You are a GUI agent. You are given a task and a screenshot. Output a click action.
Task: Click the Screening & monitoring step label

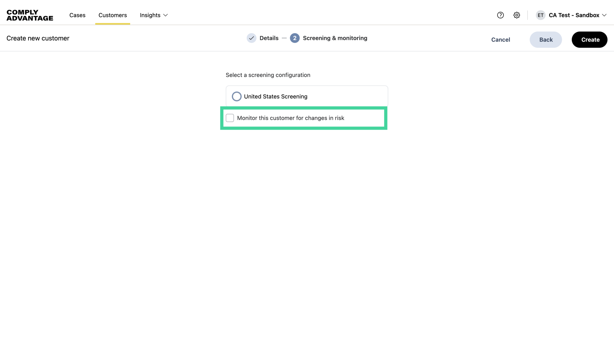(335, 38)
